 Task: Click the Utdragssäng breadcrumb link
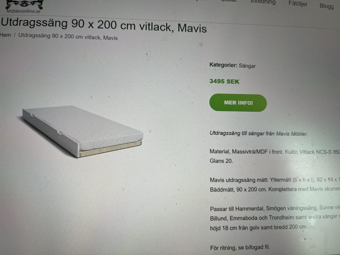(x=68, y=36)
